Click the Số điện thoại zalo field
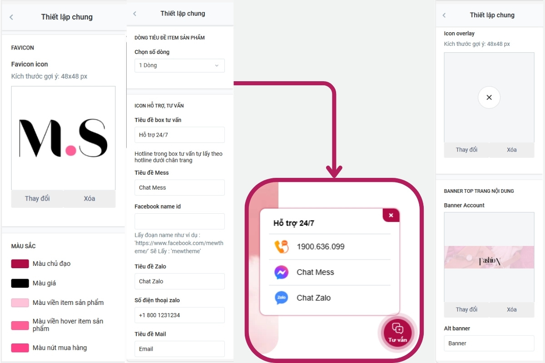545x363 pixels. pos(179,315)
